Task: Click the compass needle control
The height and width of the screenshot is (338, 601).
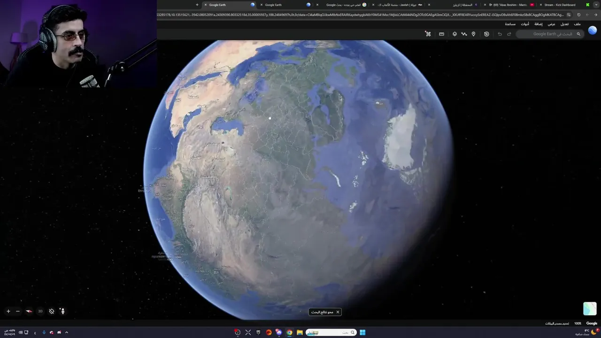Action: pos(29,311)
